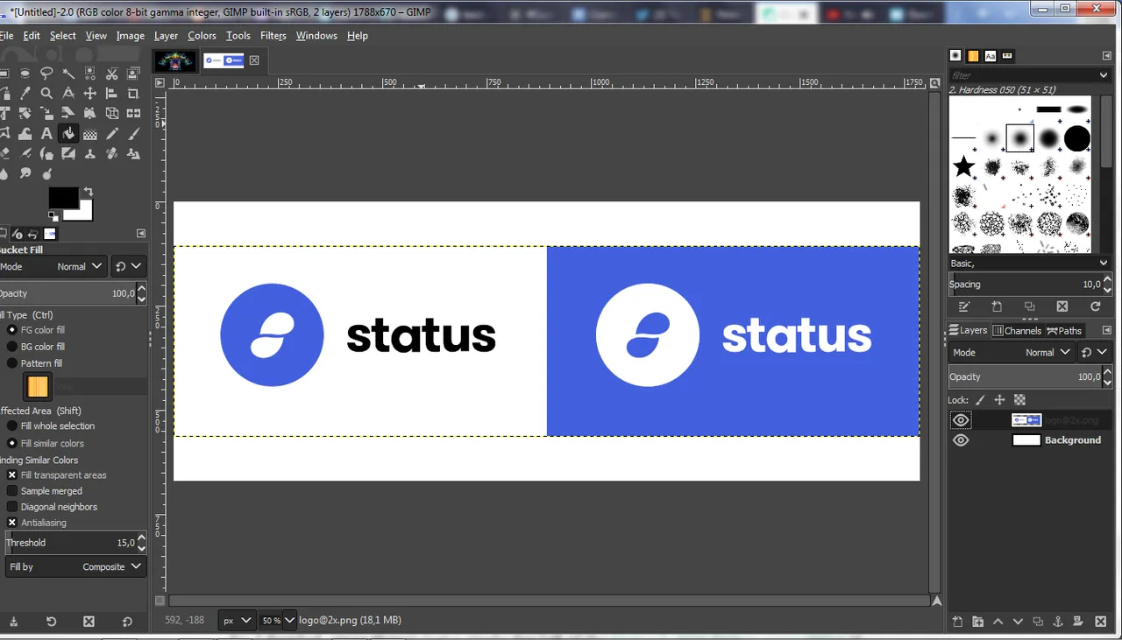This screenshot has width=1122, height=640.
Task: Select the Gradient tool
Action: tap(90, 134)
